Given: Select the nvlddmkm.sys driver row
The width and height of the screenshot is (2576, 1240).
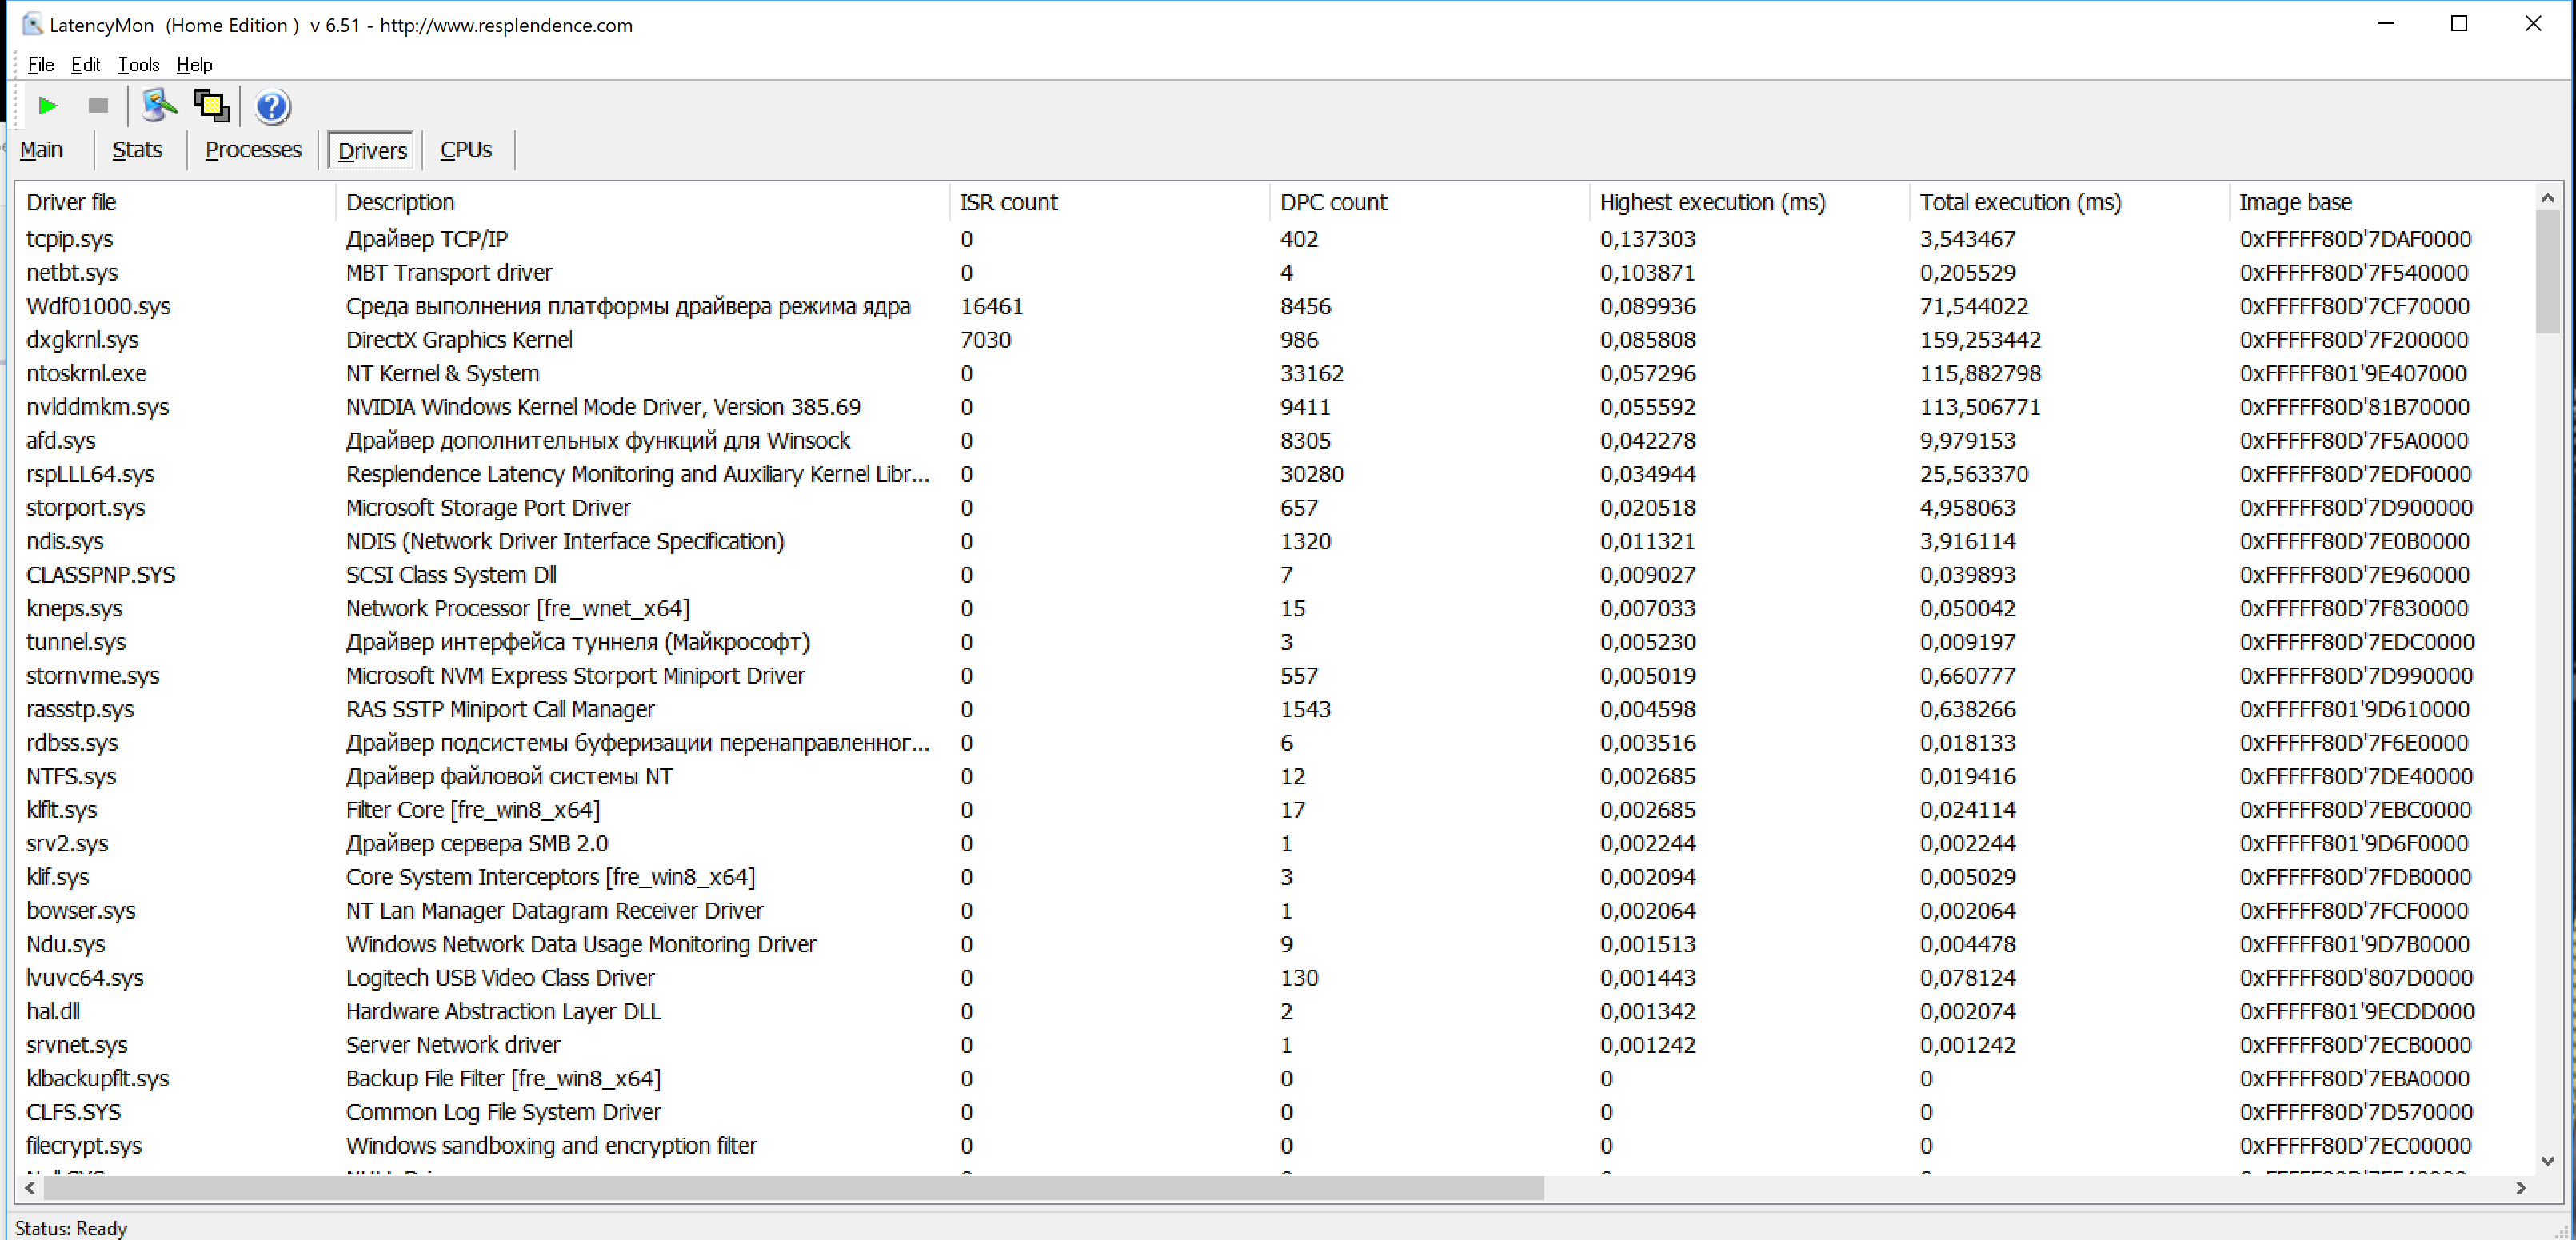Looking at the screenshot, I should pyautogui.click(x=98, y=407).
